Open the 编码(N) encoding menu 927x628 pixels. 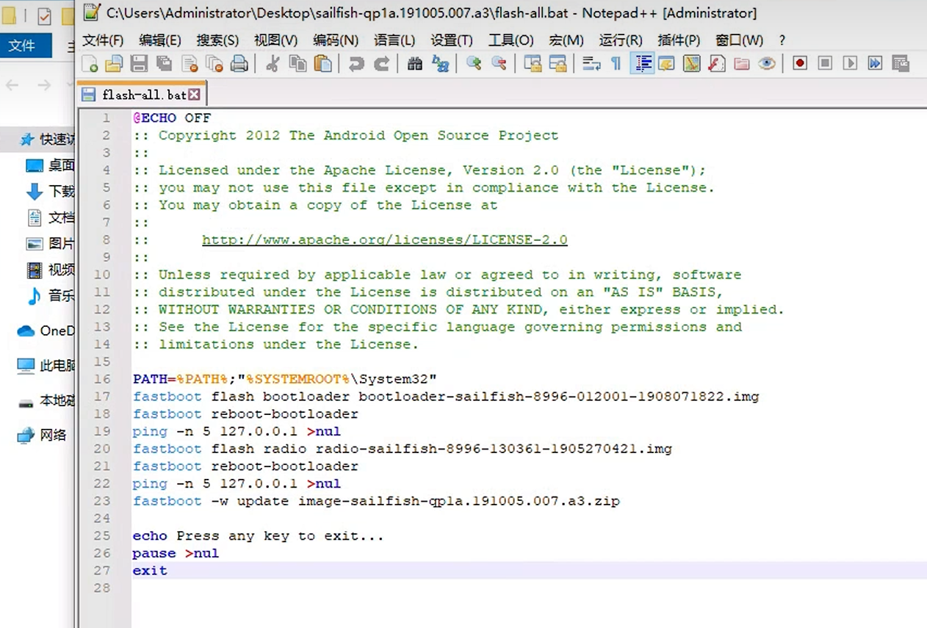[x=336, y=40]
